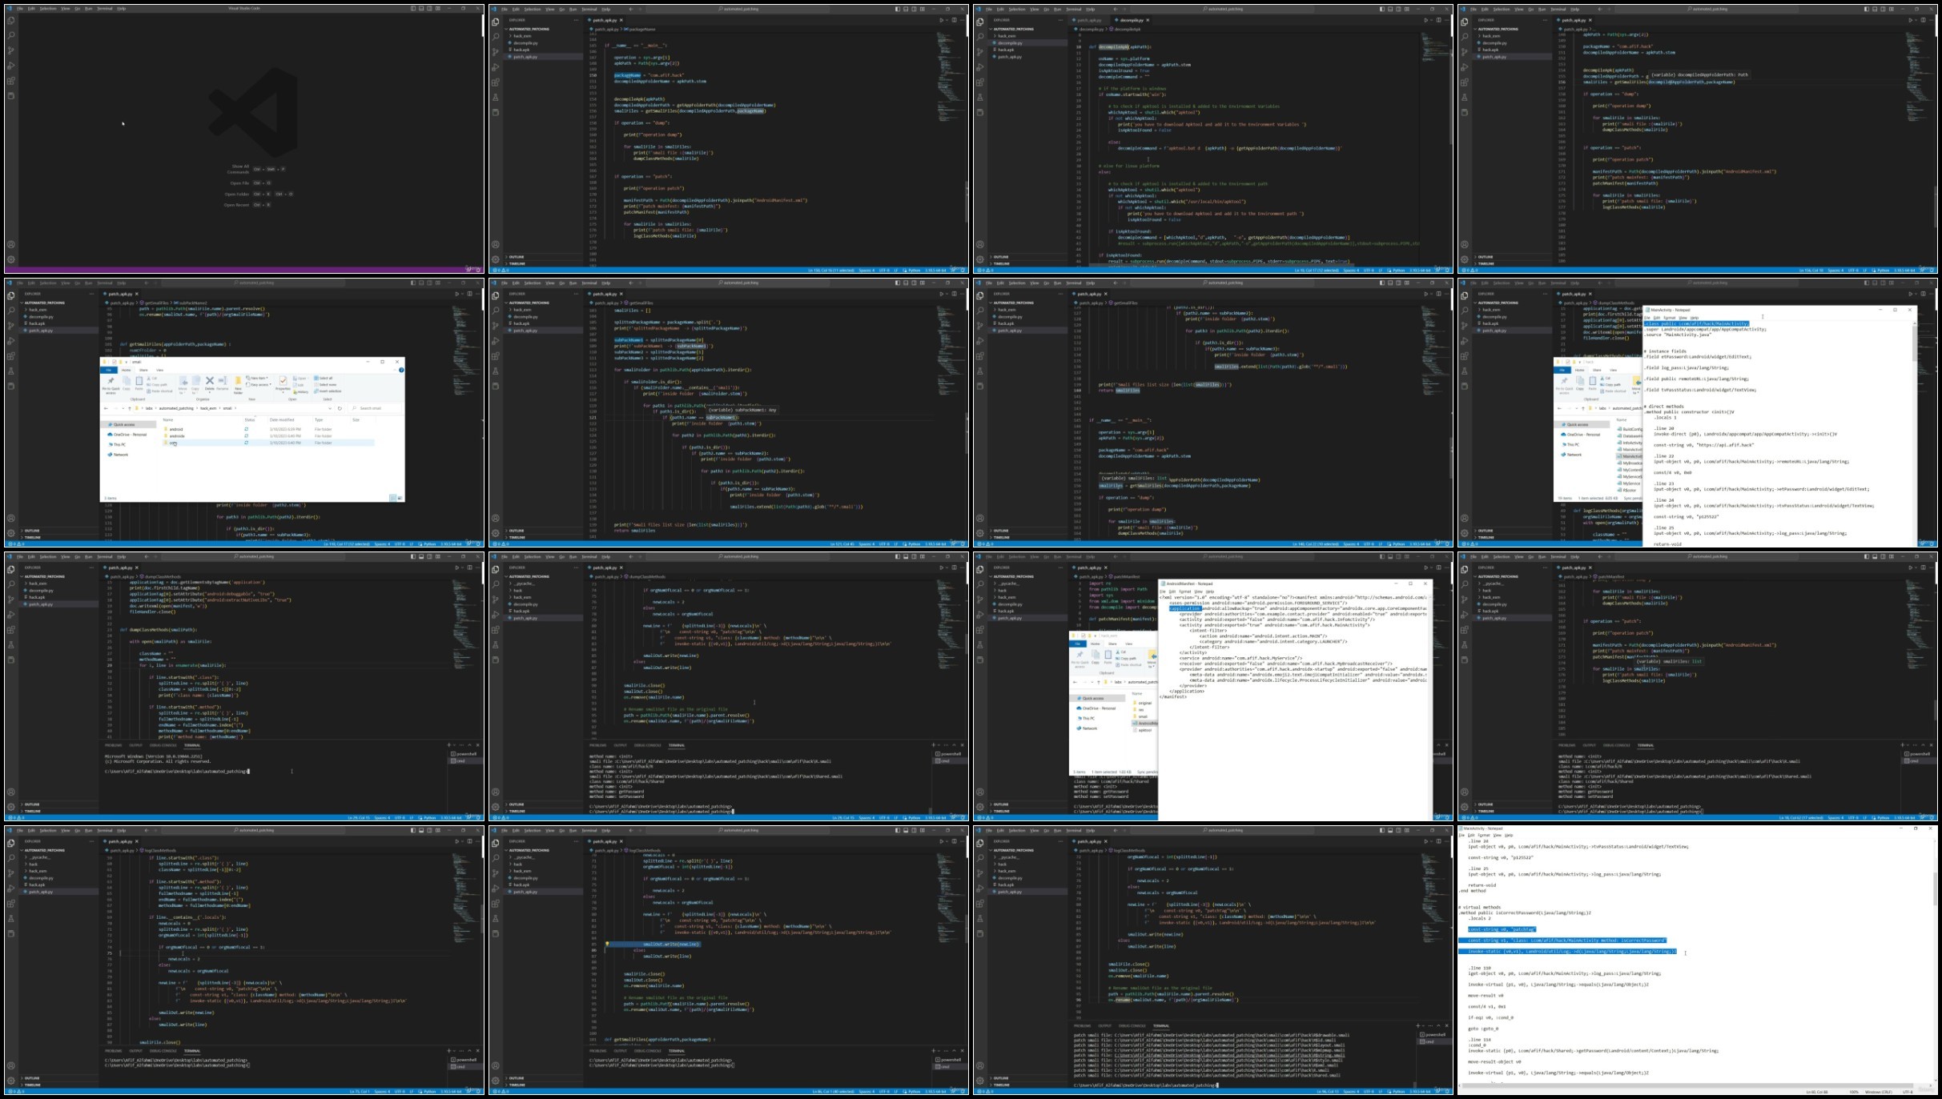Toggle Panel layout button in VS Code welcome window

(x=422, y=8)
